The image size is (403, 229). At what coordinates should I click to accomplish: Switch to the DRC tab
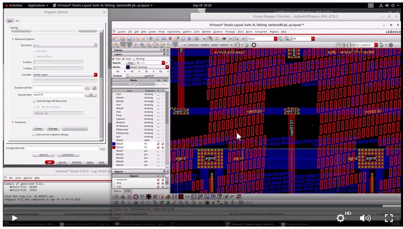(10, 21)
